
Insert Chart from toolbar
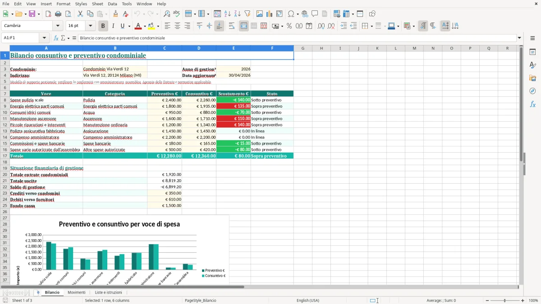click(270, 14)
